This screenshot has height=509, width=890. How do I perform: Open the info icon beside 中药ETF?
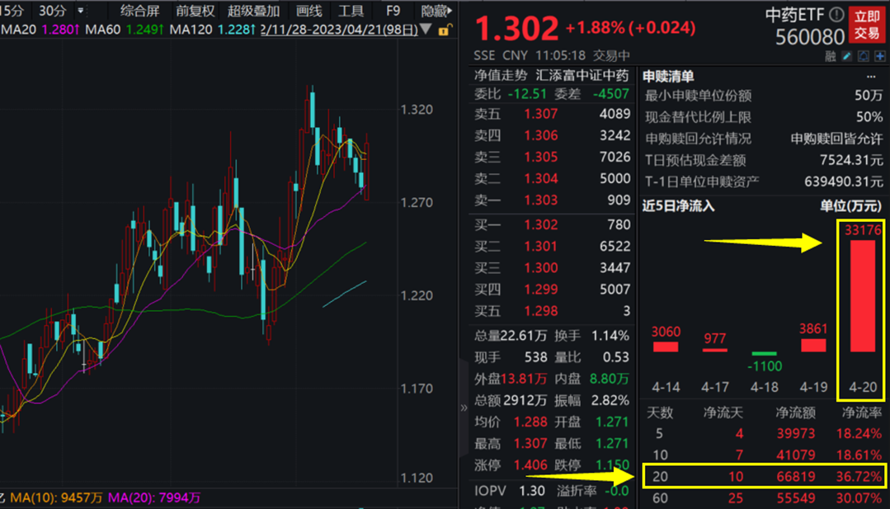[836, 14]
